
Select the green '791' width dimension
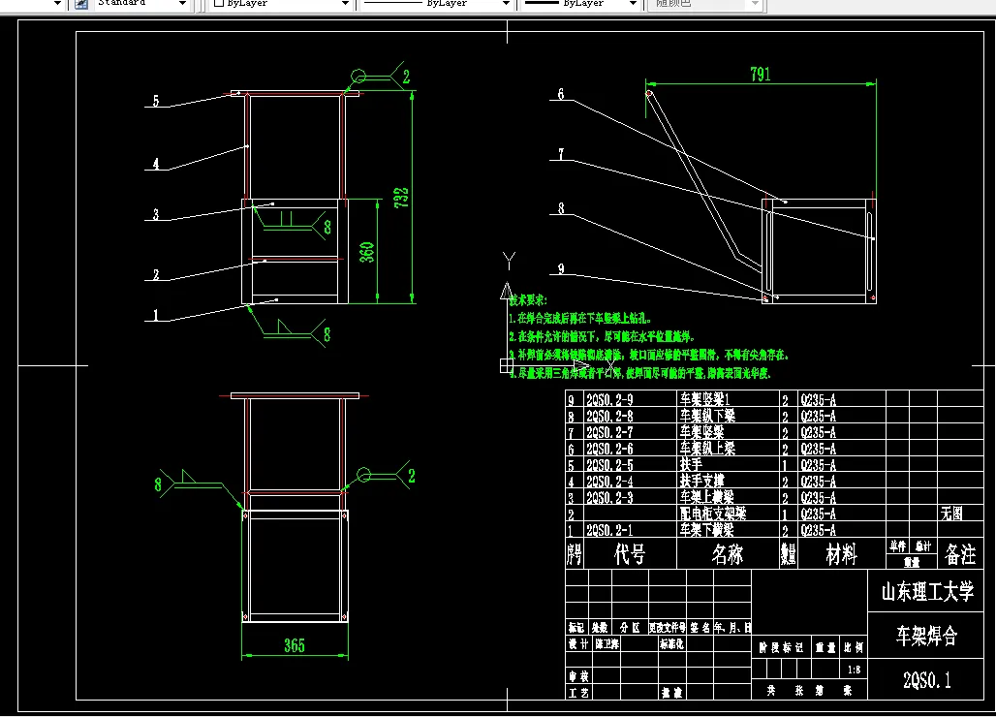761,75
